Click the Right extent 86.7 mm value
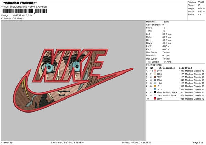Viewport: 206px width, 145px height. [x=167, y=37]
